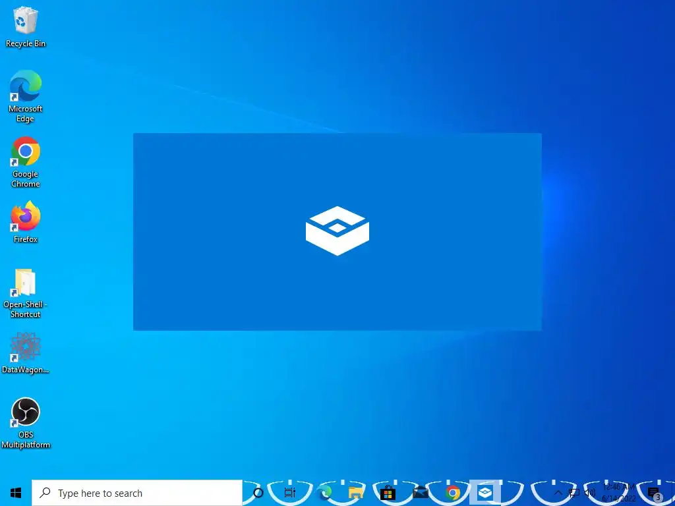
Task: Select the OBS Multiplatform desktop shortcut
Action: [x=26, y=423]
